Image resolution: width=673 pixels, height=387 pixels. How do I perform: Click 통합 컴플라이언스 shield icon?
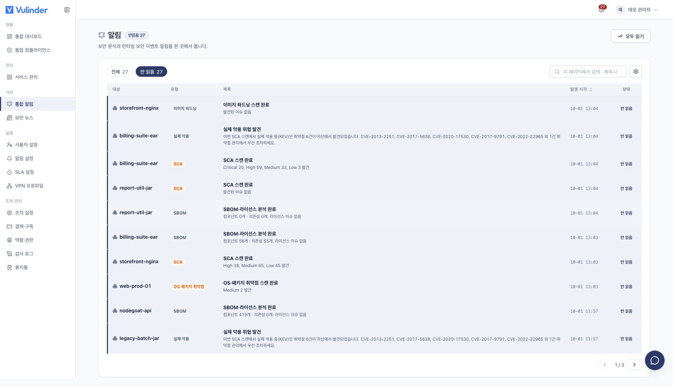9,50
